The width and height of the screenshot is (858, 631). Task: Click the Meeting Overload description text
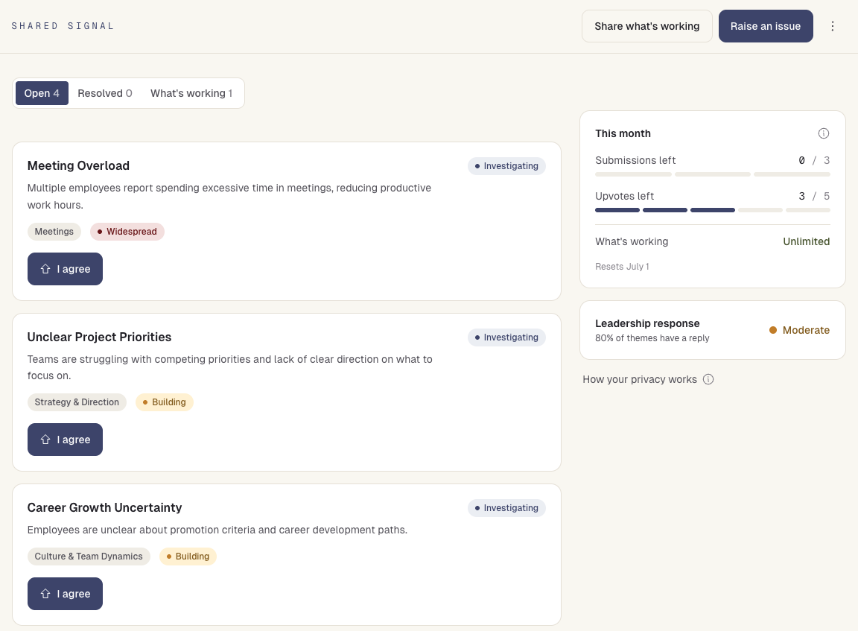click(229, 197)
